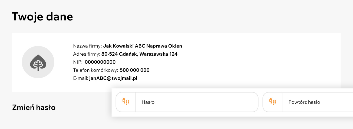Click lock icon in Hasło field
Image resolution: width=353 pixels, height=129 pixels.
click(126, 102)
